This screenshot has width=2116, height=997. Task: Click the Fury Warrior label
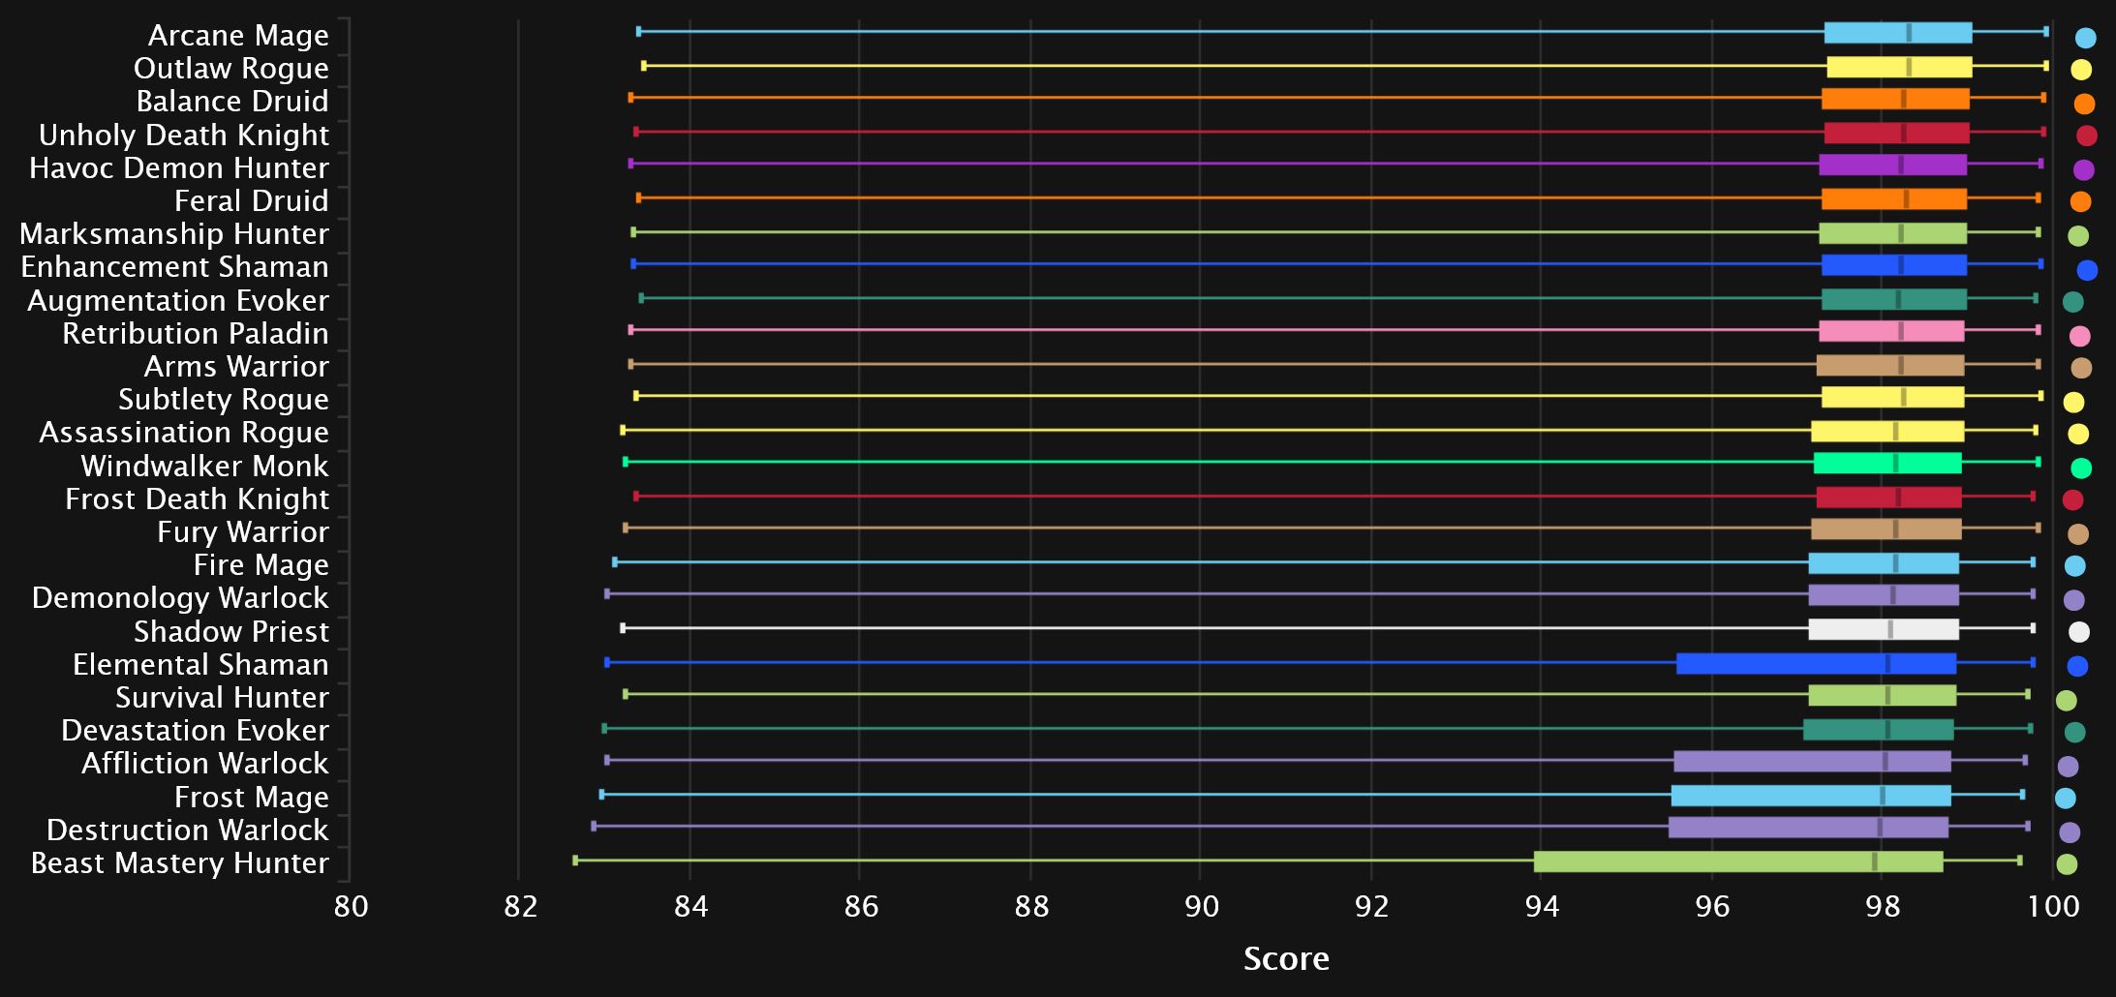click(x=243, y=532)
